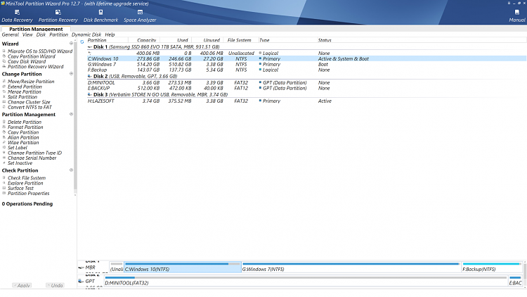Select G:Windows 7(NTFS) block in disk map
This screenshot has width=527, height=297.
coord(351,267)
